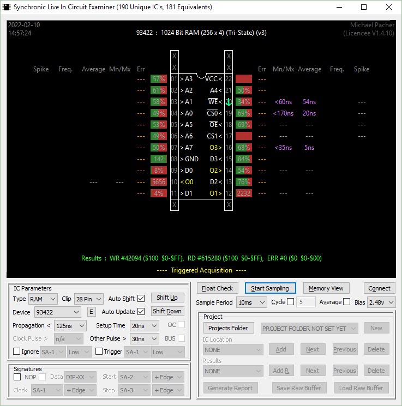Toggle the Auto Update checkbox
402x406 pixels.
141,312
